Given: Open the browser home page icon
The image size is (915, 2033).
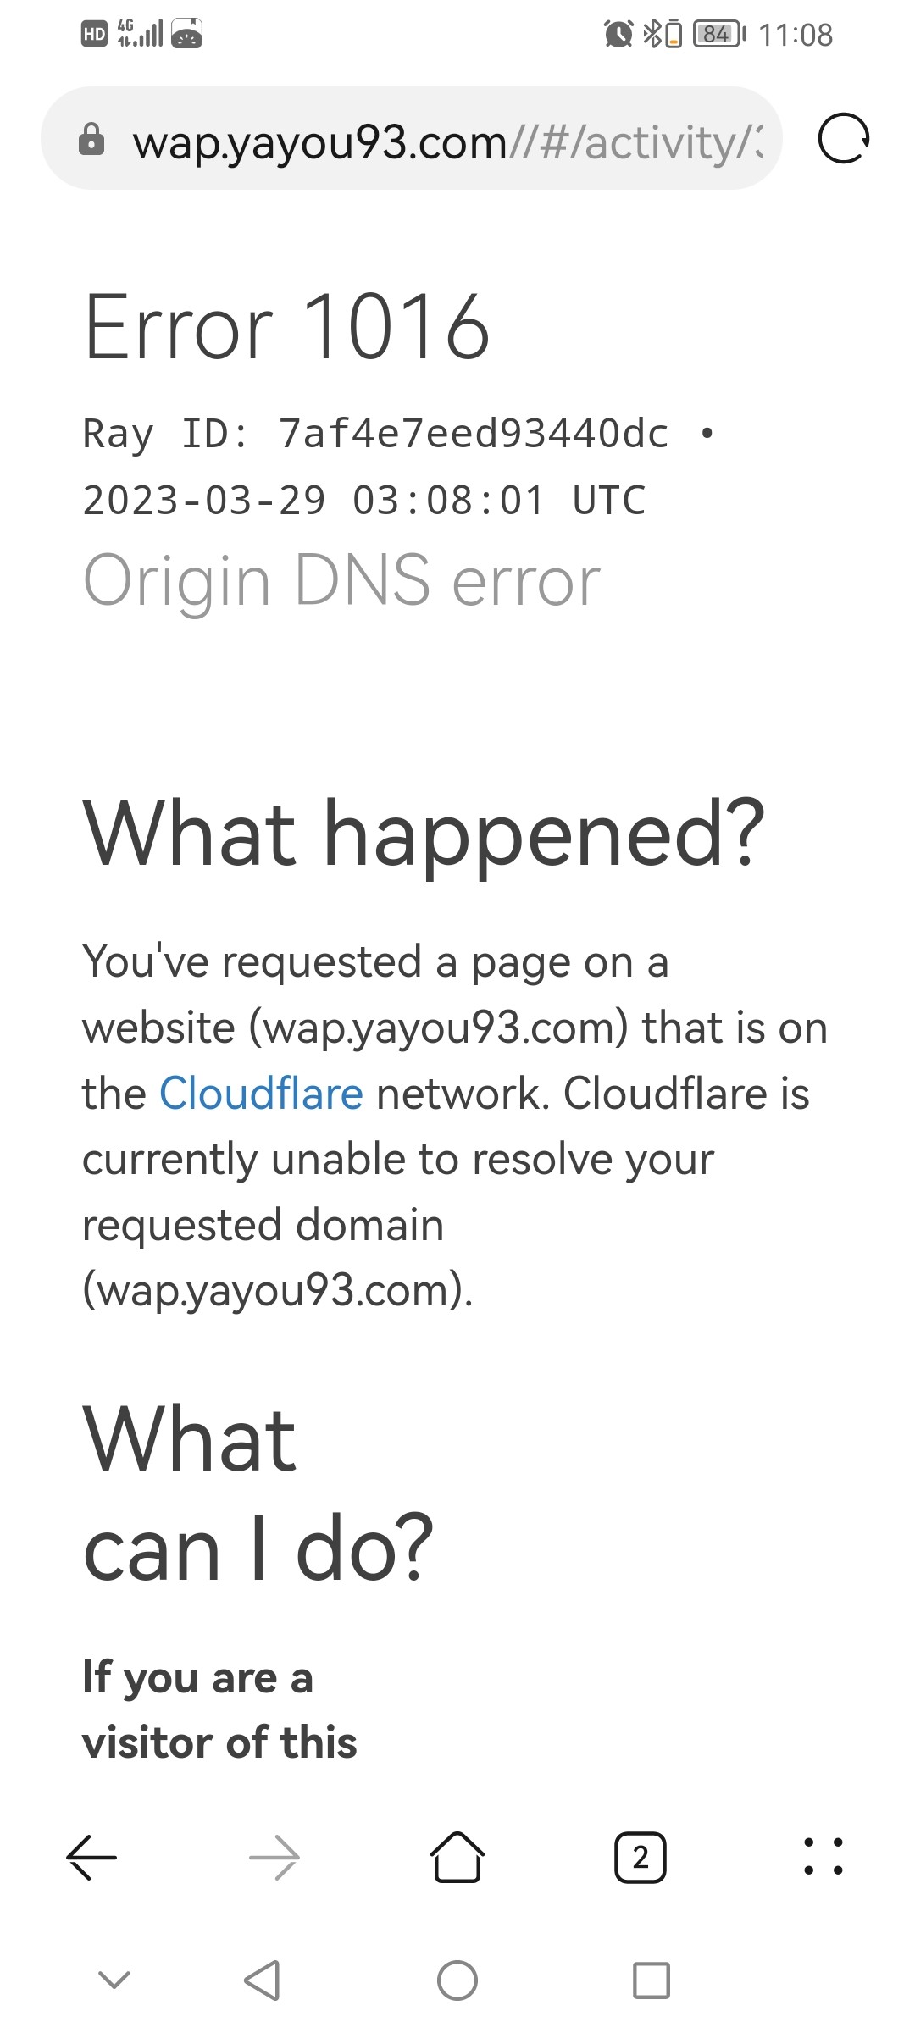Looking at the screenshot, I should (x=457, y=1857).
